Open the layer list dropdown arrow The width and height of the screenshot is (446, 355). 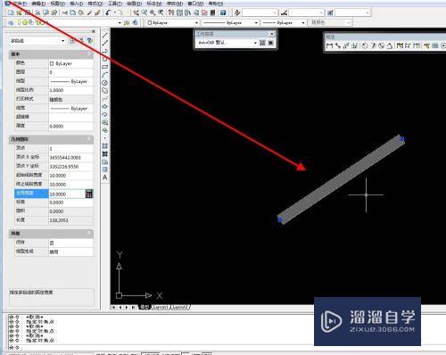(120, 23)
